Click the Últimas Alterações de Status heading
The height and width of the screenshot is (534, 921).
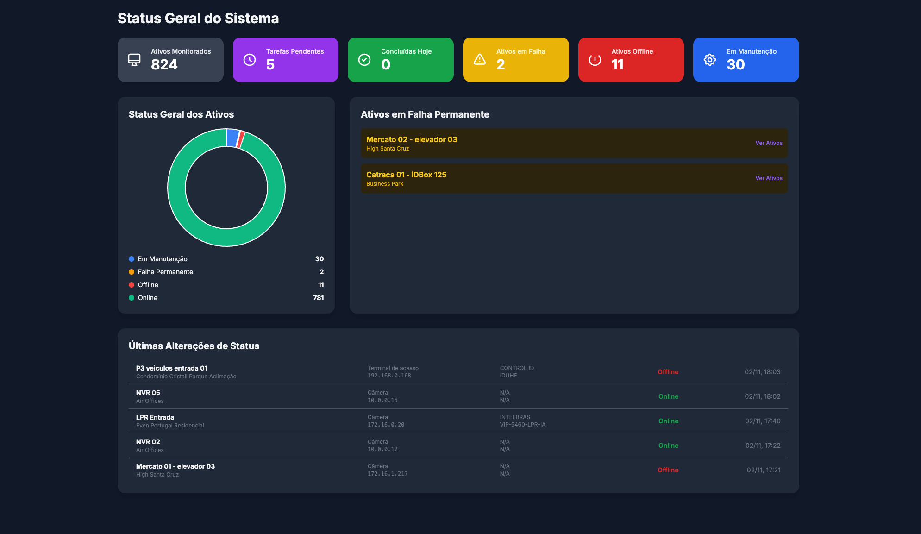click(194, 346)
